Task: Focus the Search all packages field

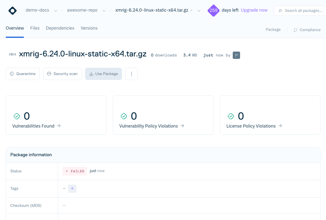Action: pyautogui.click(x=303, y=11)
